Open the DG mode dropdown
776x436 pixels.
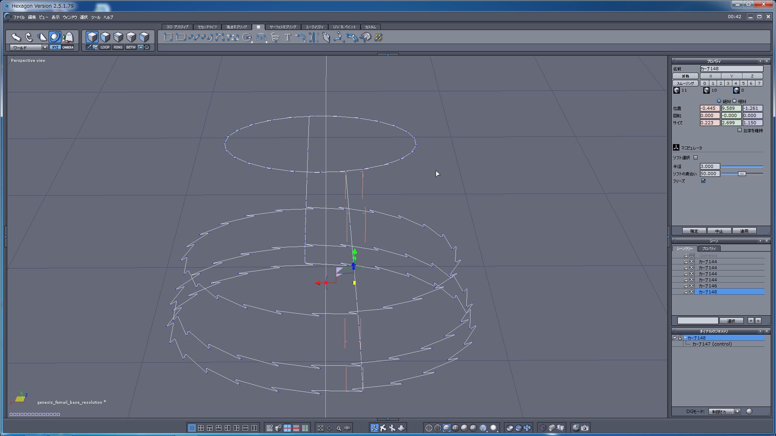[x=738, y=411]
